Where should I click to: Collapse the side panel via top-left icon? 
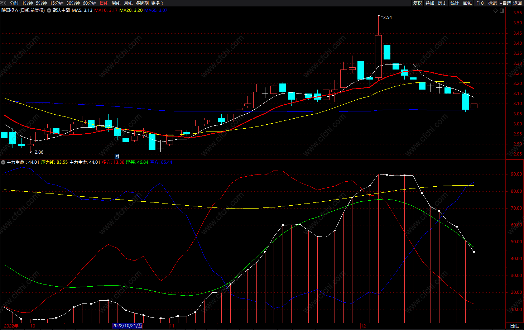(x=3, y=3)
